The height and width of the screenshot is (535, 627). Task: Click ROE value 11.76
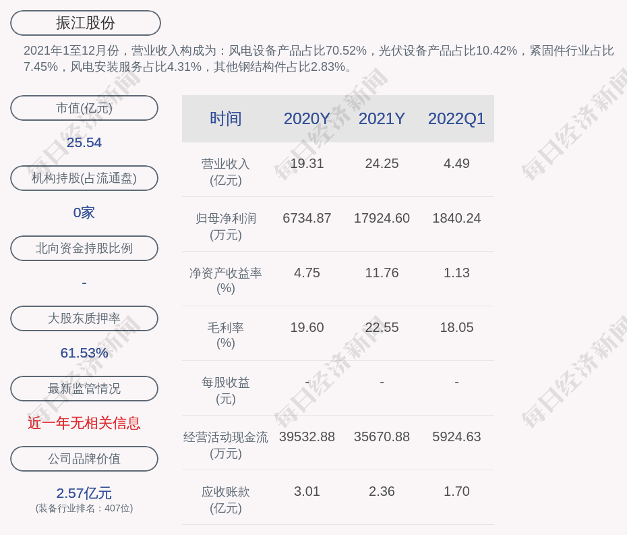382,273
